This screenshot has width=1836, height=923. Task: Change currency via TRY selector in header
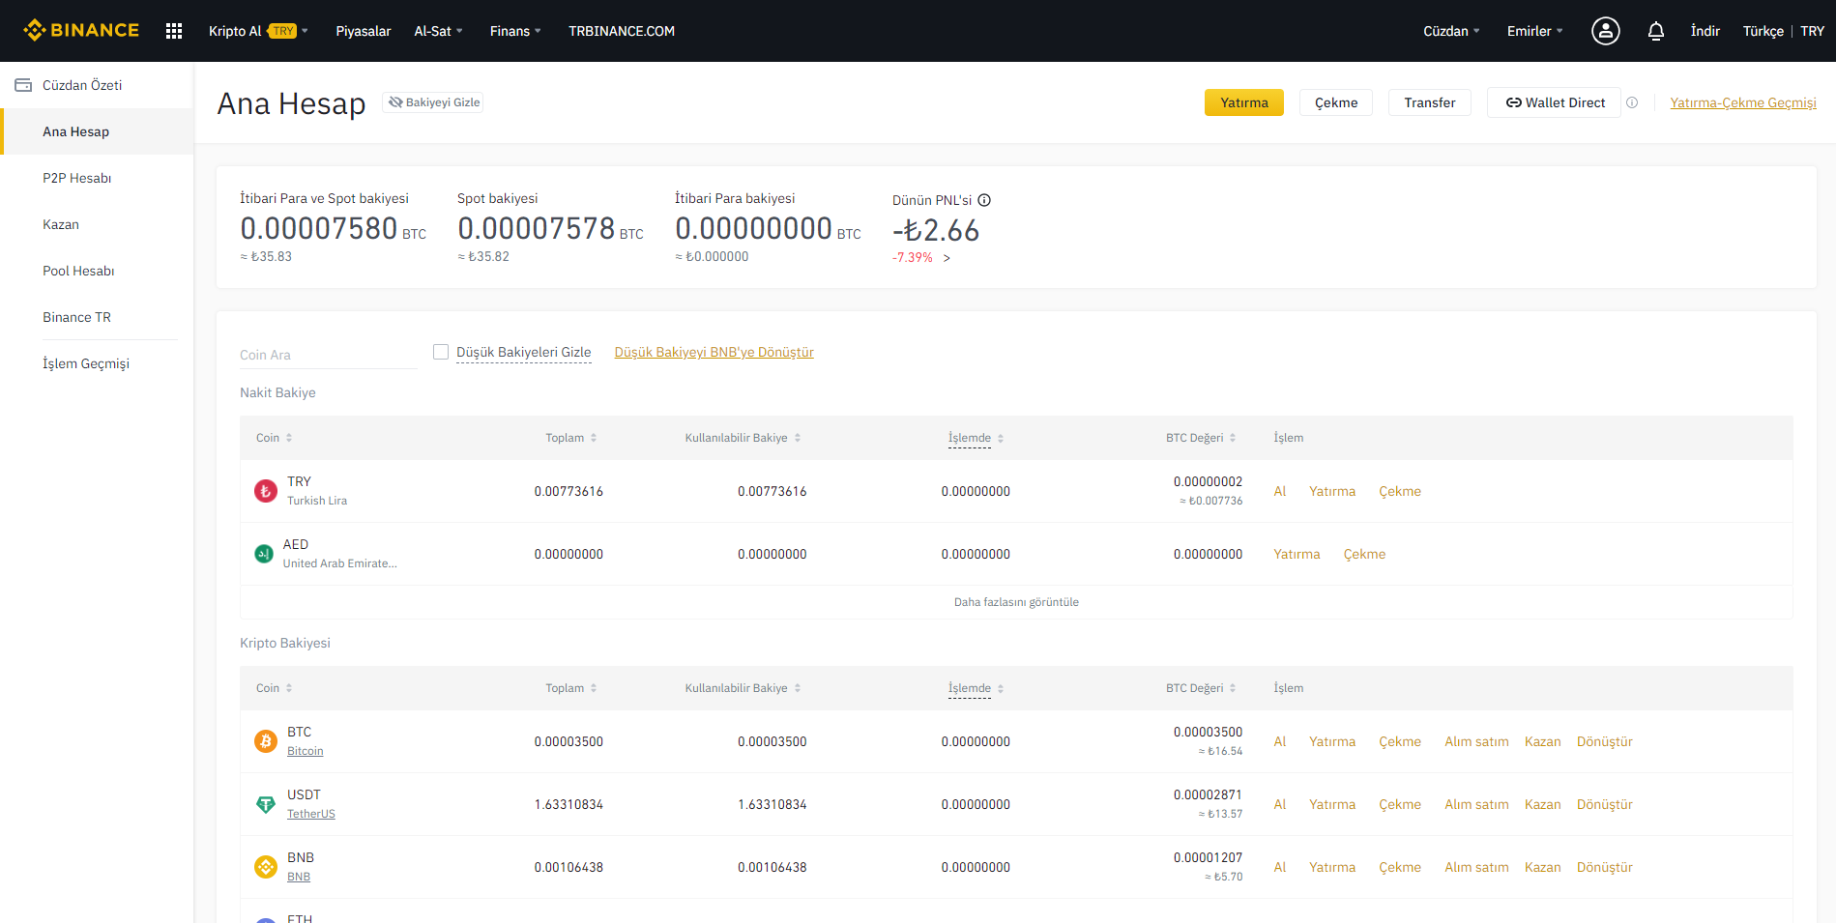[1813, 31]
